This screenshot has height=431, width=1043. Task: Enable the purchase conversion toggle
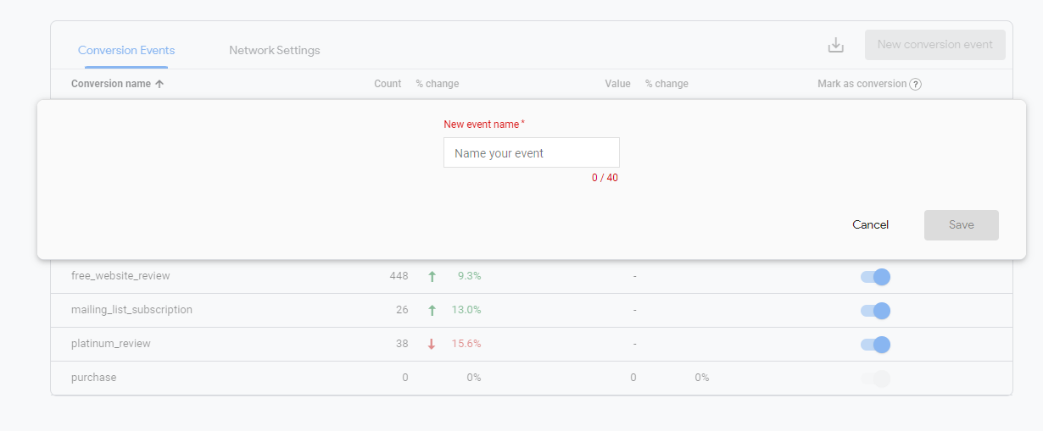[875, 379]
